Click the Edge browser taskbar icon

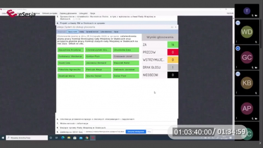(63, 138)
